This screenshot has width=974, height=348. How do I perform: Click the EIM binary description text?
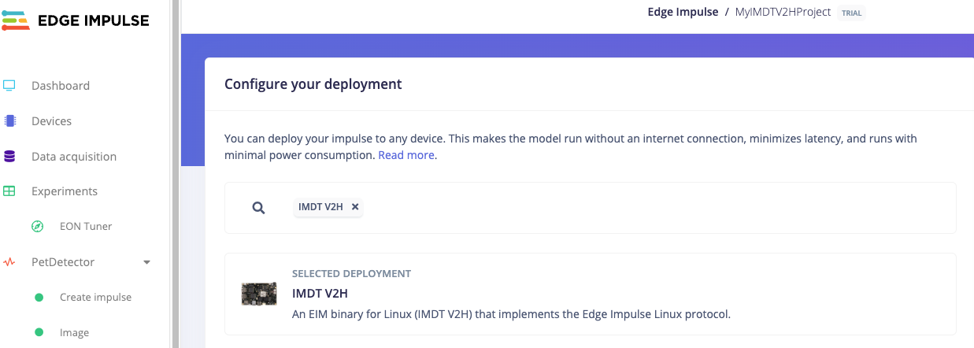click(x=512, y=314)
